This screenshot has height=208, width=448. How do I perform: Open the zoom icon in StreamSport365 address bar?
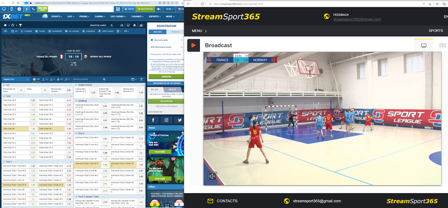424,4
